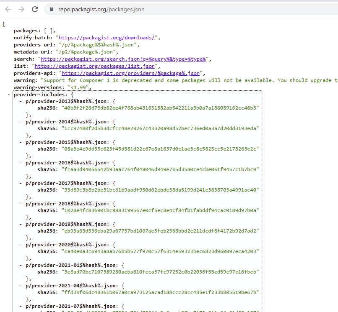Open the search.json query link
The image size is (338, 312).
pyautogui.click(x=123, y=59)
